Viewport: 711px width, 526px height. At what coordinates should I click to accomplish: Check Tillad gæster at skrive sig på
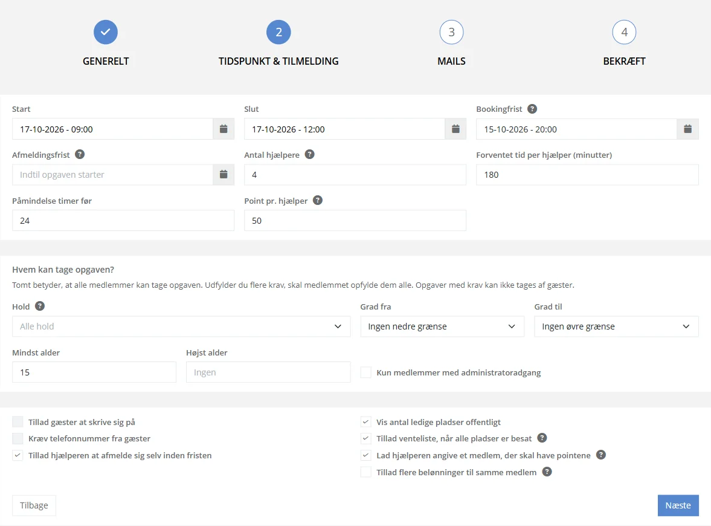[18, 422]
